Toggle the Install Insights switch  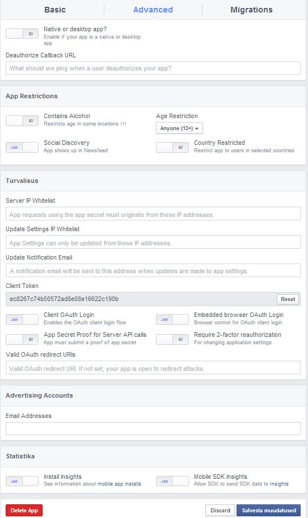22,481
